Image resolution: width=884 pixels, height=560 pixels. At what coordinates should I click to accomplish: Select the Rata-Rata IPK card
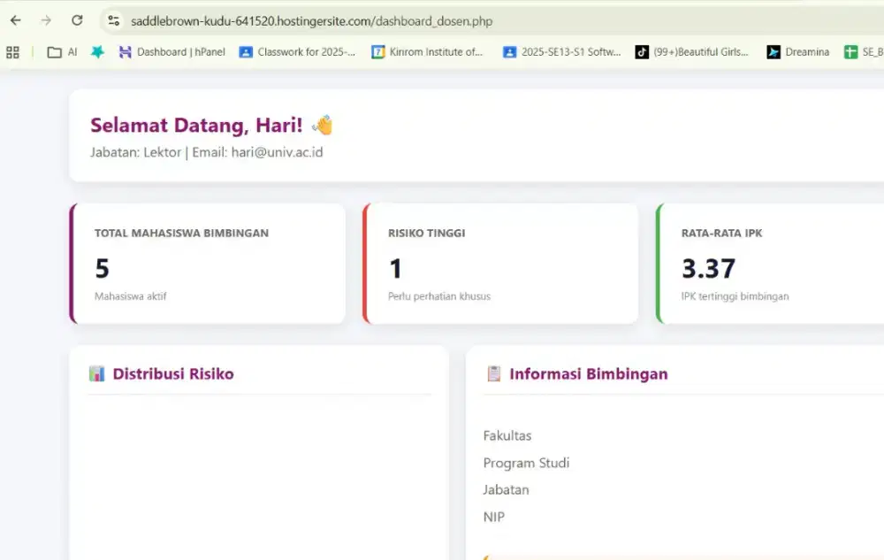(x=770, y=264)
